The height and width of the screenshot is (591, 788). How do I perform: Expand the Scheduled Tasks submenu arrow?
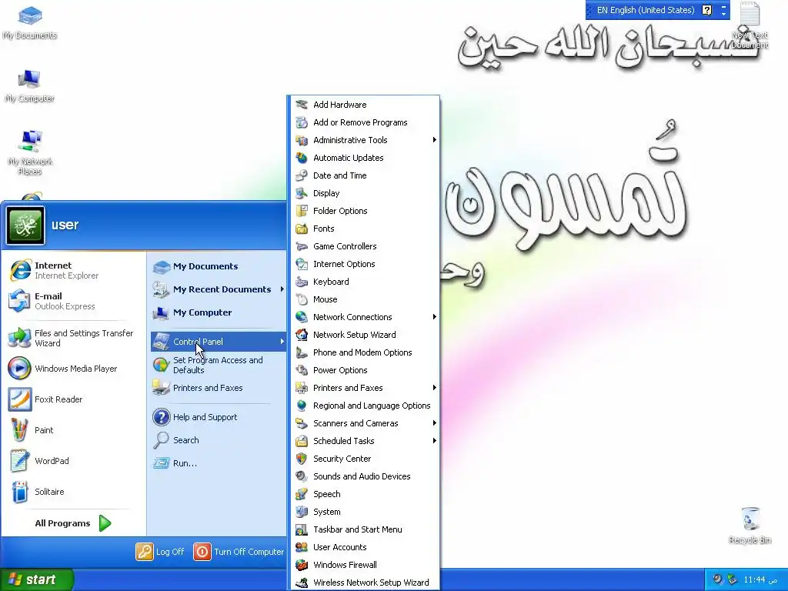point(434,441)
